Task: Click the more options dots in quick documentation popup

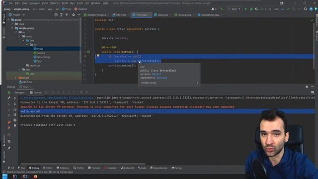Action: click(198, 83)
